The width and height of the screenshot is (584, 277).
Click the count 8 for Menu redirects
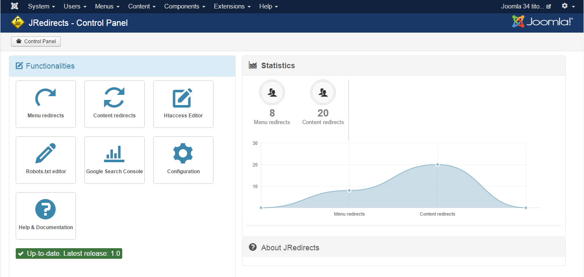tap(272, 113)
